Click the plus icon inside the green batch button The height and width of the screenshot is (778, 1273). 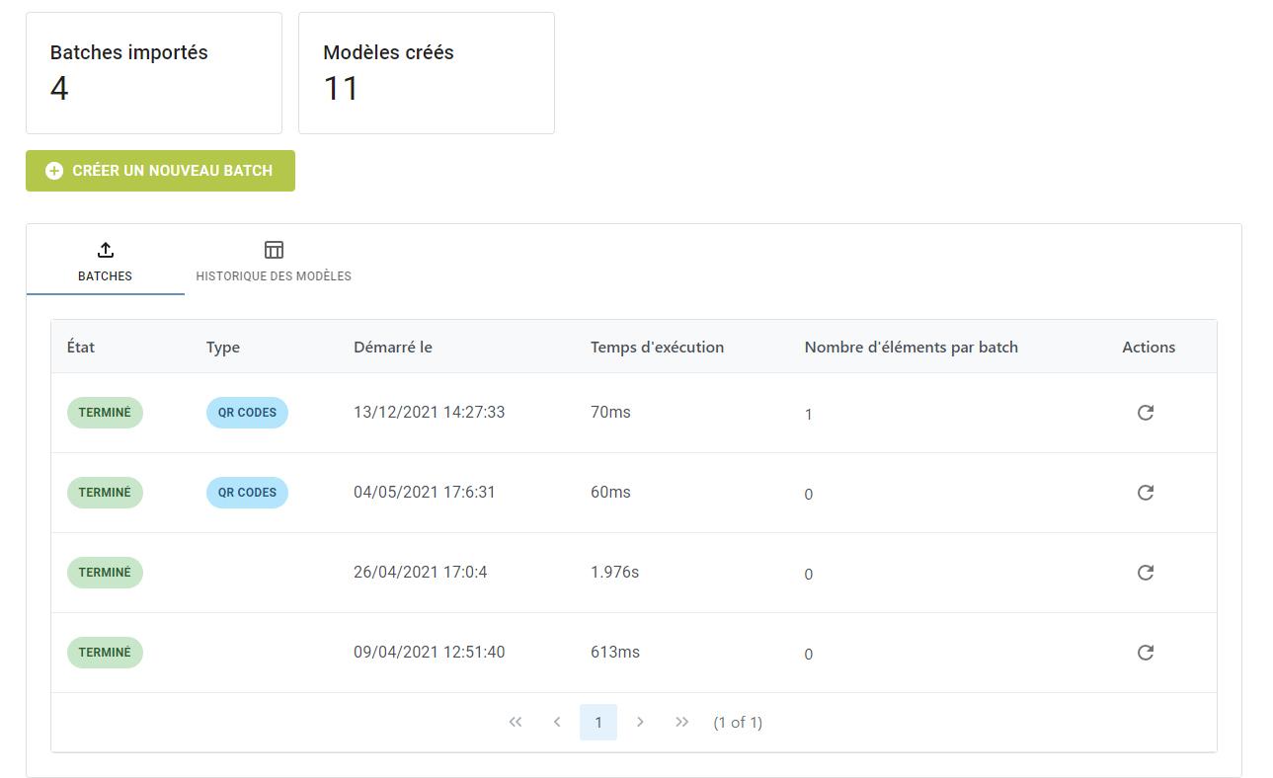click(x=52, y=170)
